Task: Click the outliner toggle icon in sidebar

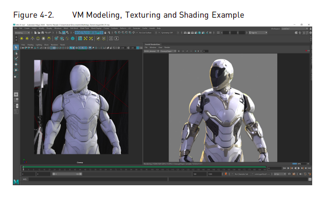Action: point(16,112)
